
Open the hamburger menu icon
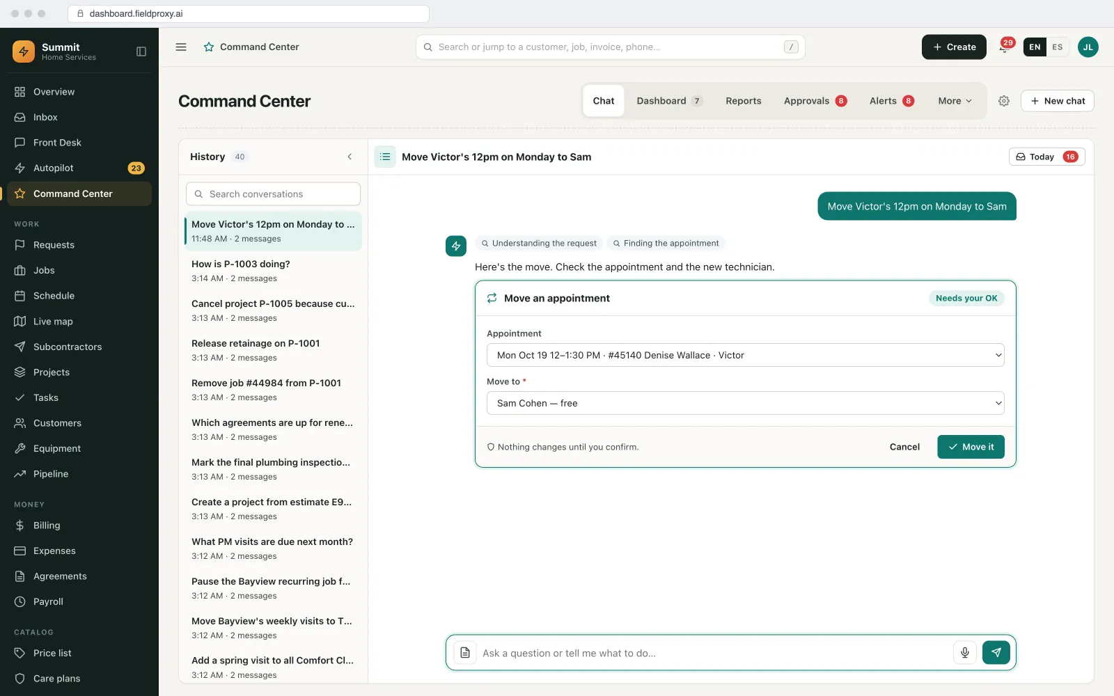(x=181, y=47)
